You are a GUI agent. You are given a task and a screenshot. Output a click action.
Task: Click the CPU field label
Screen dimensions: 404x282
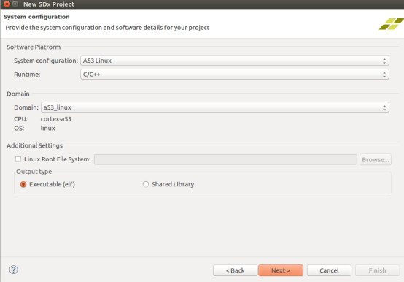[20, 119]
